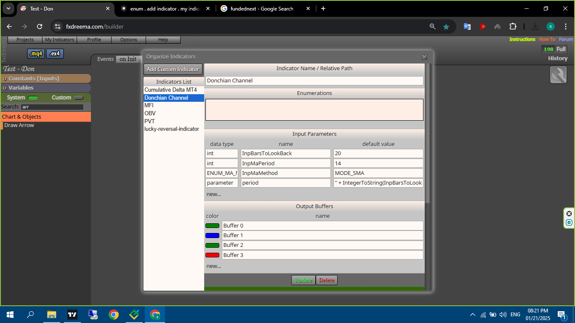Open Windows taskbar search
Screen dimensions: 575x323
30,315
